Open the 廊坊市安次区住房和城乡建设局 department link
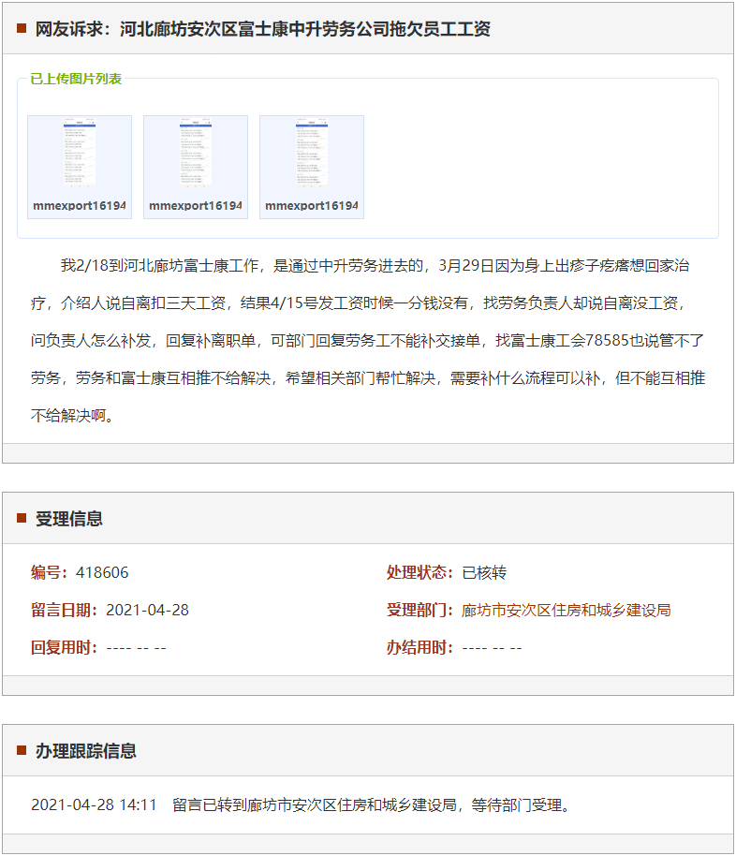This screenshot has height=856, width=736. point(567,610)
